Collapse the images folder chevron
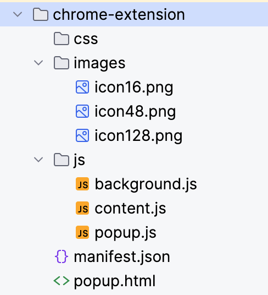This screenshot has height=295, width=268. coord(38,63)
